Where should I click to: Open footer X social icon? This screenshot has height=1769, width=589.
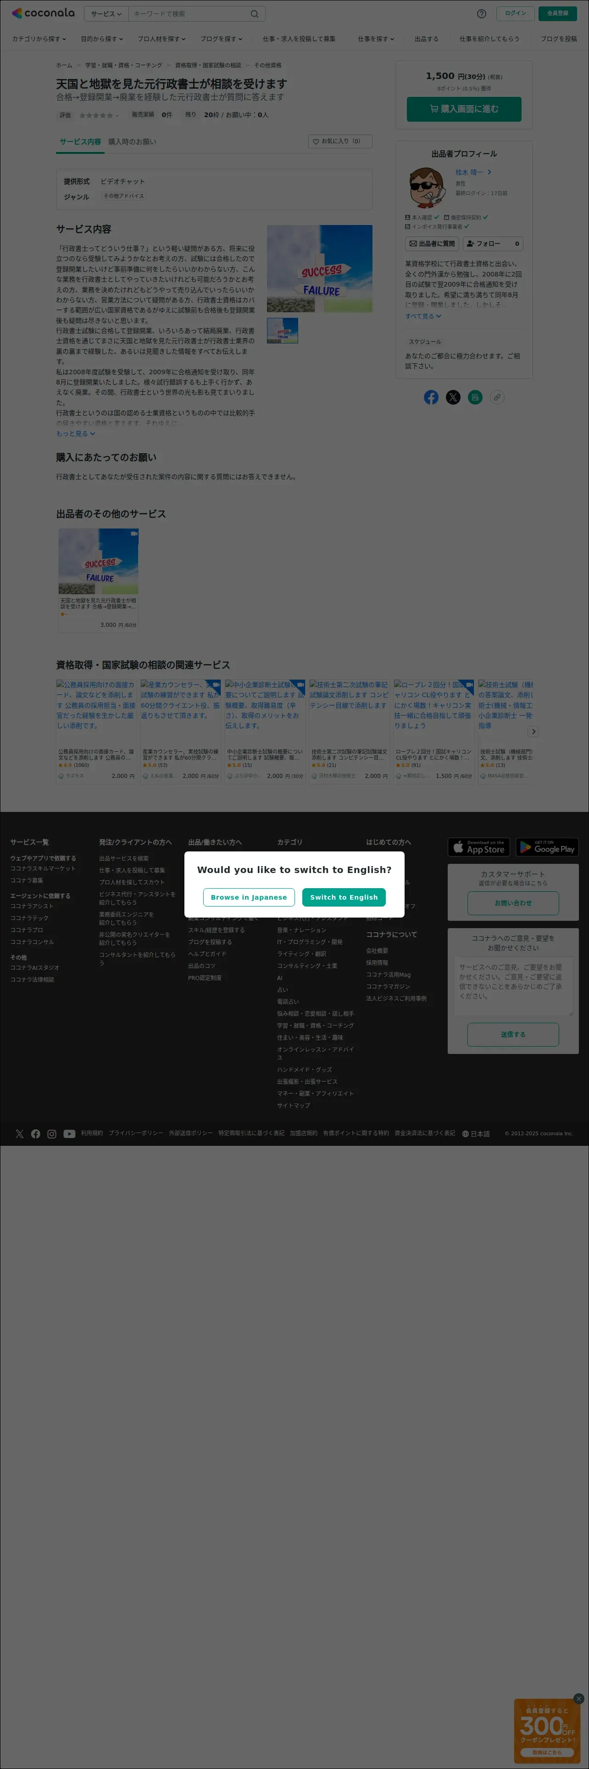19,1134
